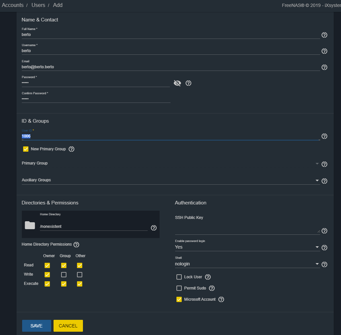Toggle Group Read permission checkbox
This screenshot has height=335, width=341.
[x=64, y=265]
